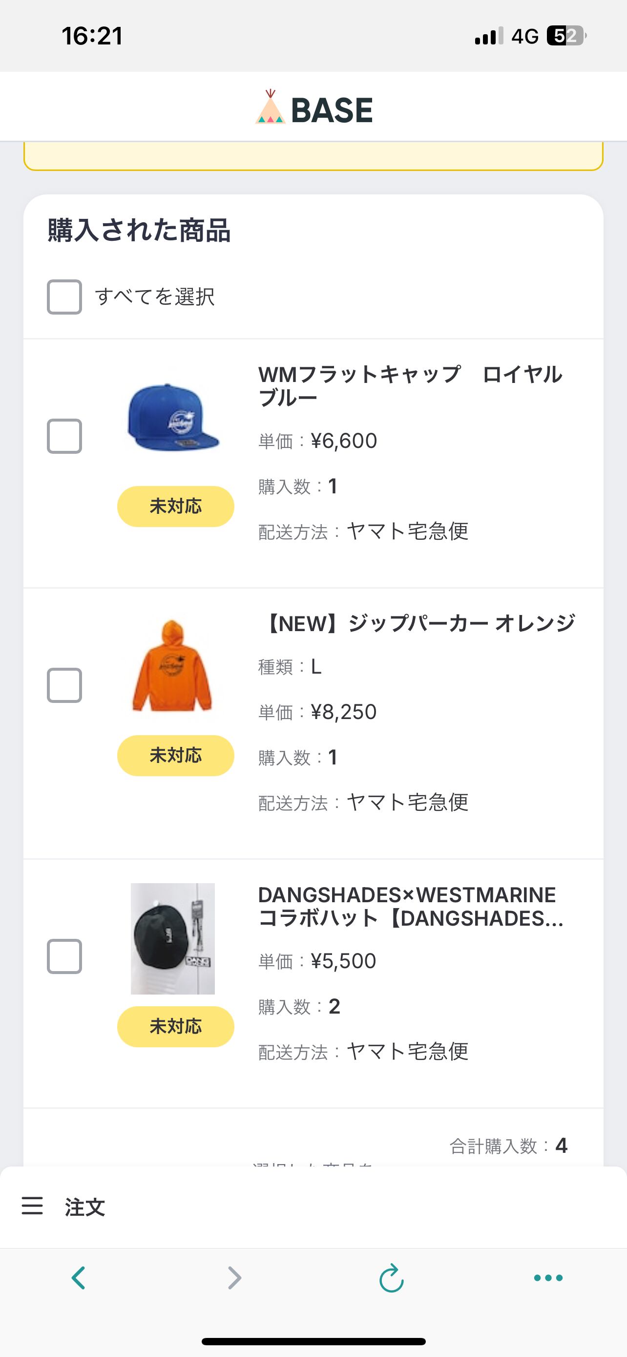
Task: Open the 【NEW】ジップパーカー オレンジ product title
Action: (418, 624)
